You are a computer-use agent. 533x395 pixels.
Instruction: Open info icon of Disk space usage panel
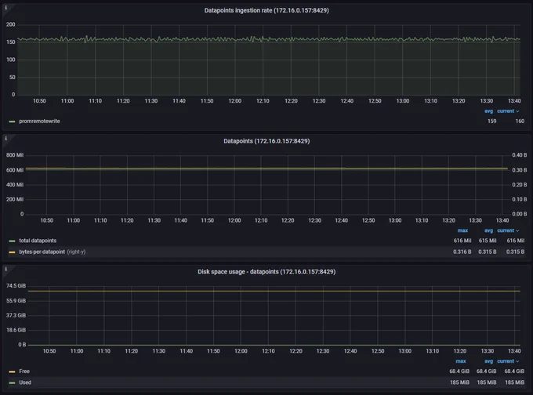coord(5,269)
